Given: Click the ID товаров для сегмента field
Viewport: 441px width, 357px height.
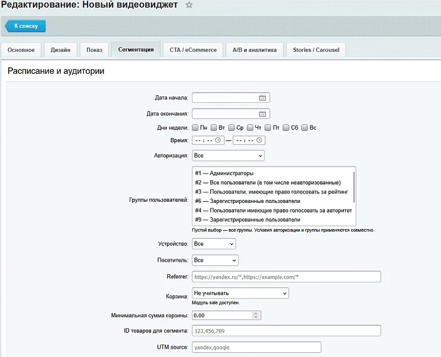Looking at the screenshot, I should 286,331.
